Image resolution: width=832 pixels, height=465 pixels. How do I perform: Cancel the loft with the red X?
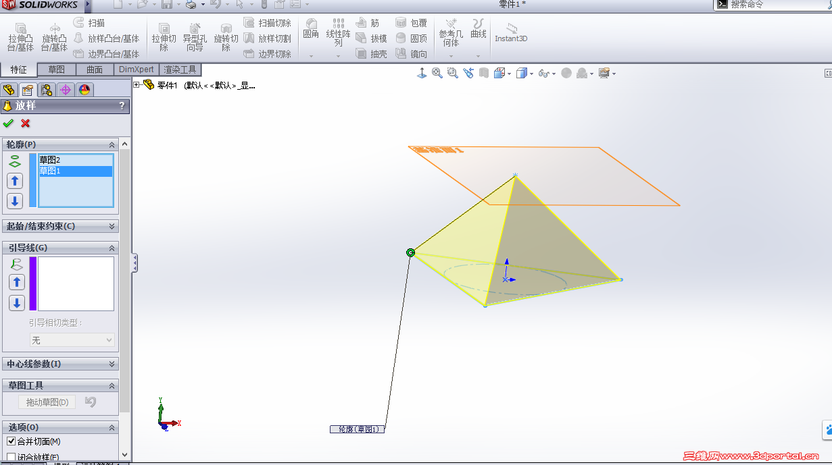pyautogui.click(x=26, y=123)
